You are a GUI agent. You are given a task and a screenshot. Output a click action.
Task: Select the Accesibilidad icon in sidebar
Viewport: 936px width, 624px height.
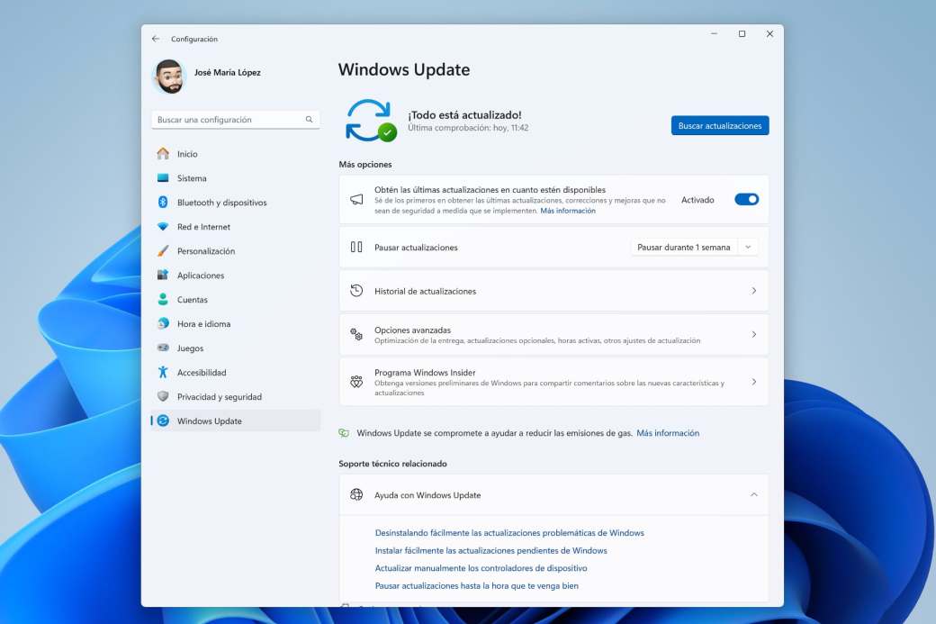pos(165,372)
